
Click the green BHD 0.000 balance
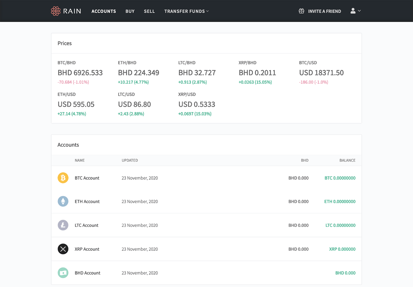pos(345,273)
